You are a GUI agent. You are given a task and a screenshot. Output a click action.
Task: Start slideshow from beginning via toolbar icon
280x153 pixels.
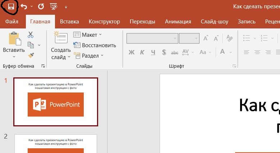click(x=54, y=6)
